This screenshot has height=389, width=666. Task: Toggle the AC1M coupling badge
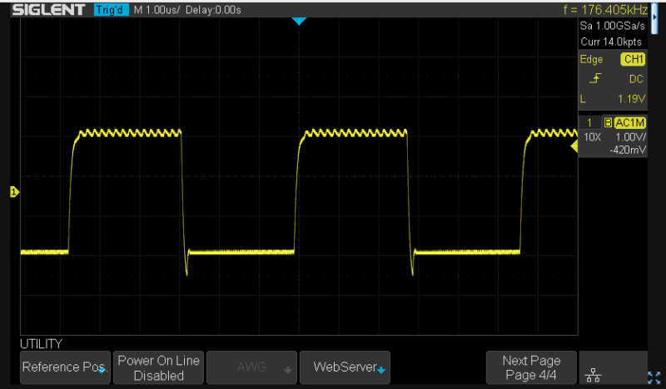point(630,123)
